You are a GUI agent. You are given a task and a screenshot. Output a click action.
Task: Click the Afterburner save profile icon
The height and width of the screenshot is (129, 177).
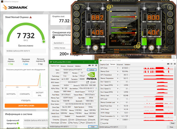pos(170,48)
